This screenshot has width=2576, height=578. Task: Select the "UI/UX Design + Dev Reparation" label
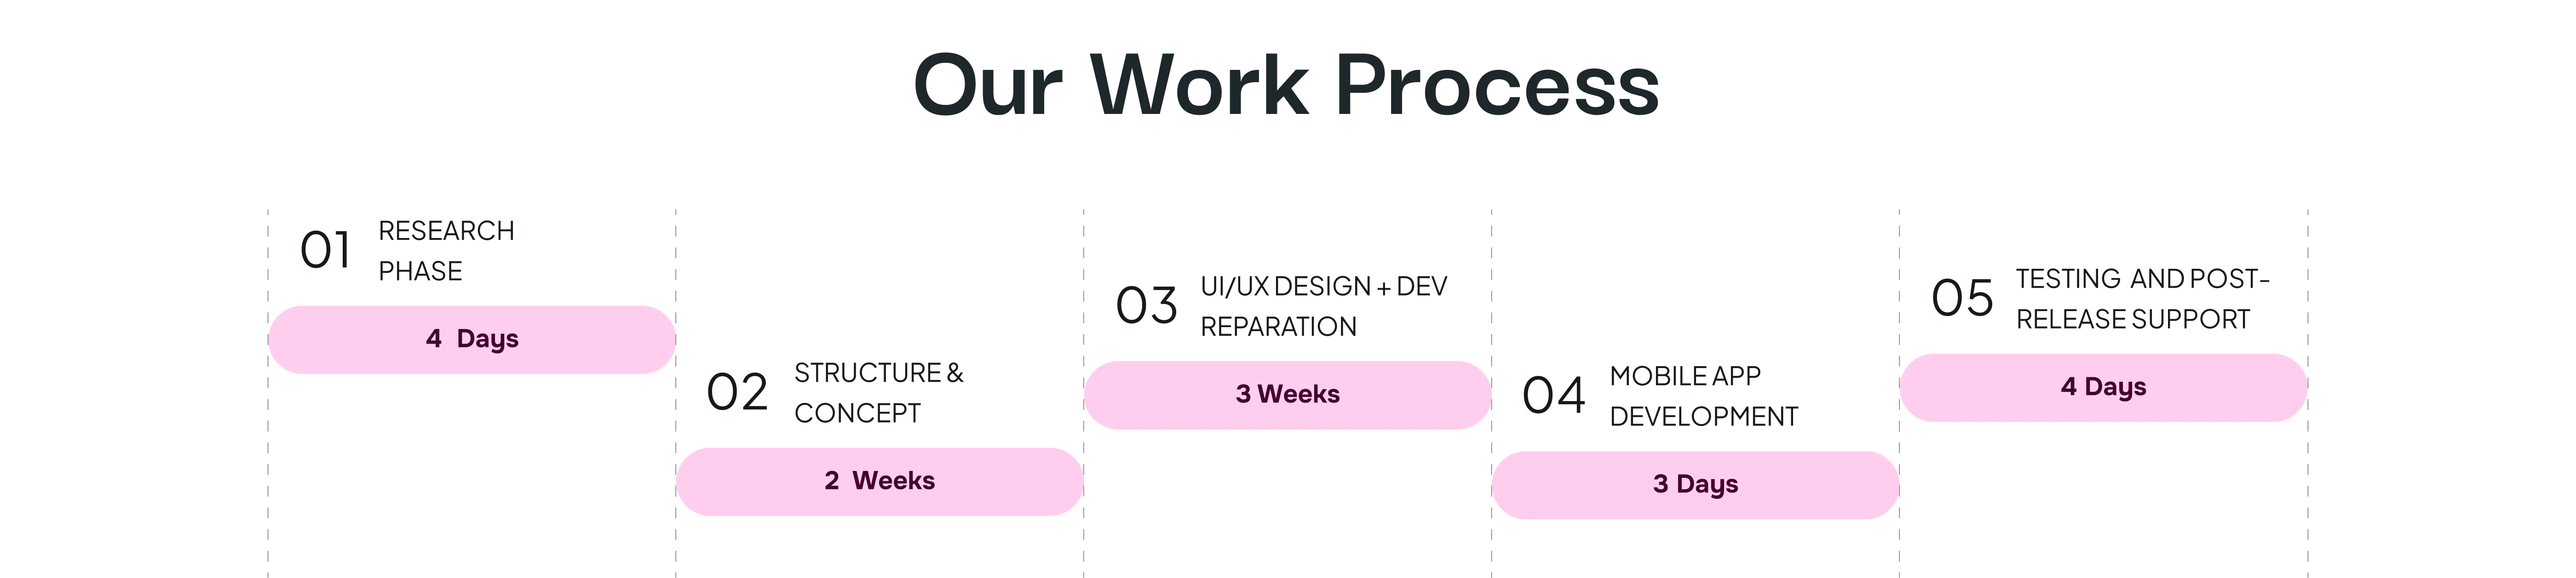[1323, 306]
